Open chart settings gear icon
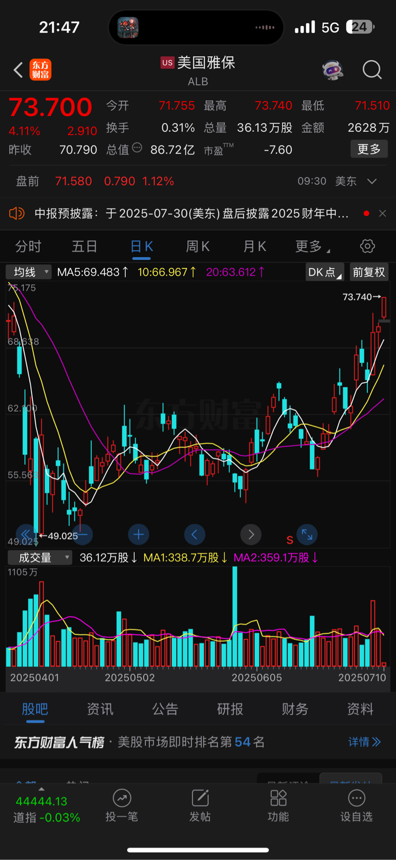396x860 pixels. (x=368, y=246)
